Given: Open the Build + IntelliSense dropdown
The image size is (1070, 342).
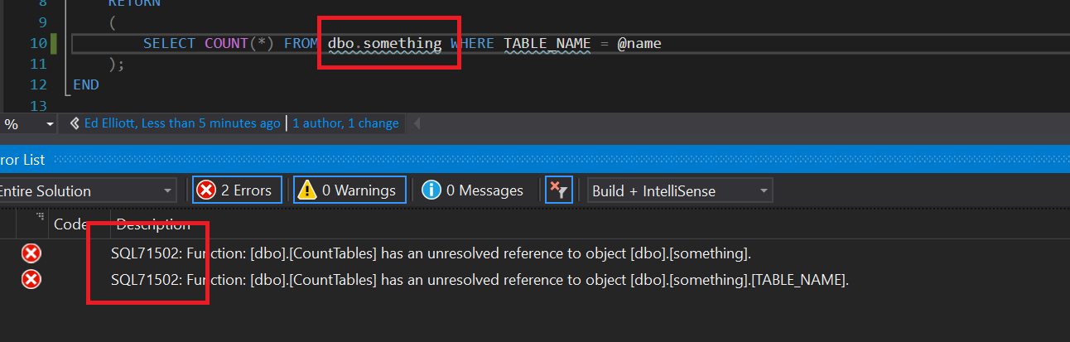Looking at the screenshot, I should (x=679, y=190).
